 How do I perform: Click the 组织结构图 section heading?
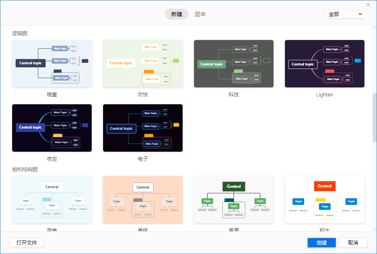[25, 169]
